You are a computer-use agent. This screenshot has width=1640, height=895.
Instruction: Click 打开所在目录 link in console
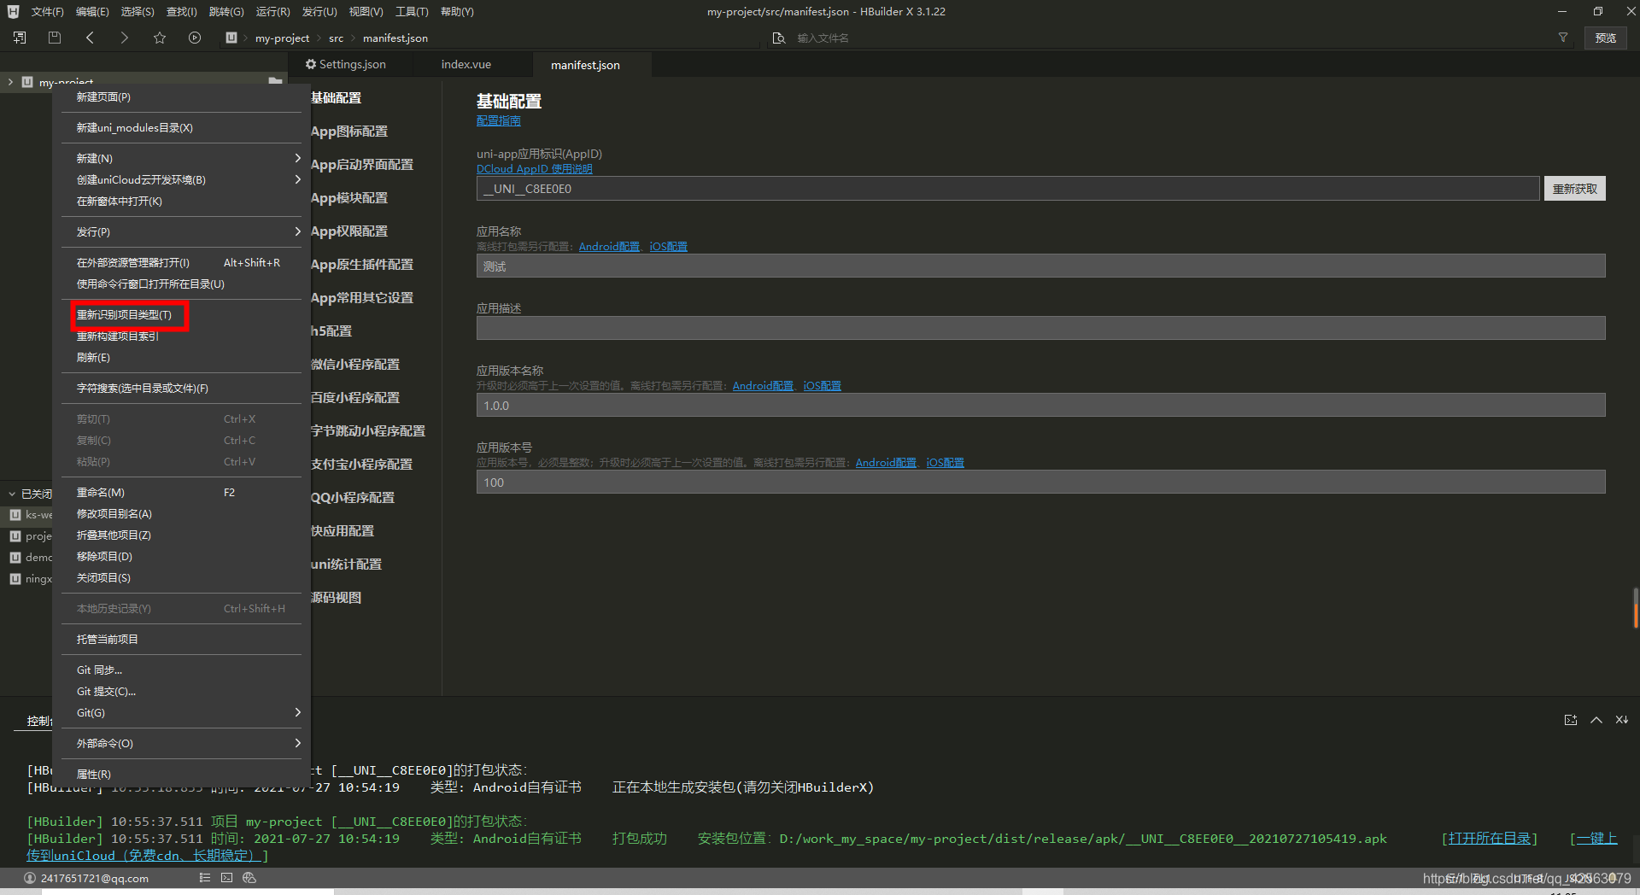[1489, 839]
